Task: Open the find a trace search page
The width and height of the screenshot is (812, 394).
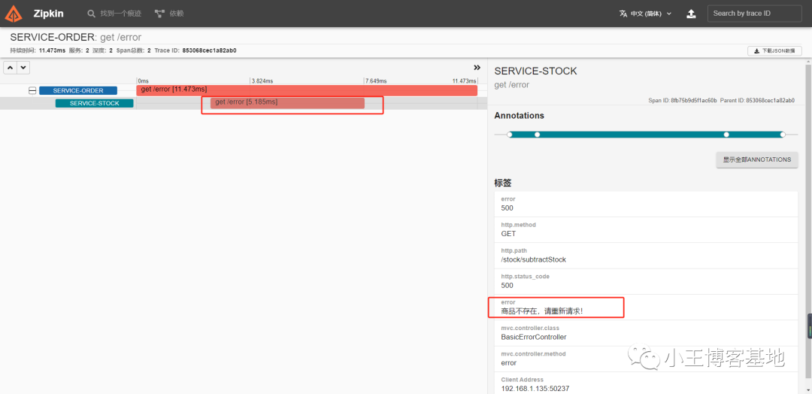Action: pyautogui.click(x=114, y=14)
